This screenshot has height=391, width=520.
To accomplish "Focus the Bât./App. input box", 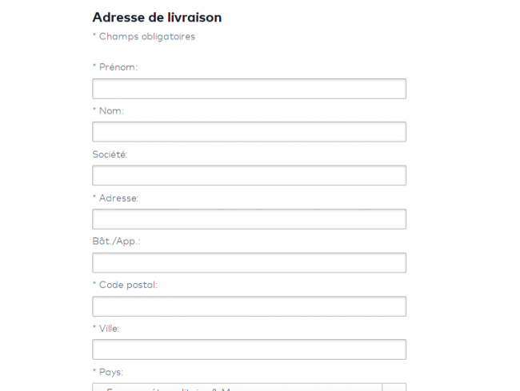I will [249, 263].
